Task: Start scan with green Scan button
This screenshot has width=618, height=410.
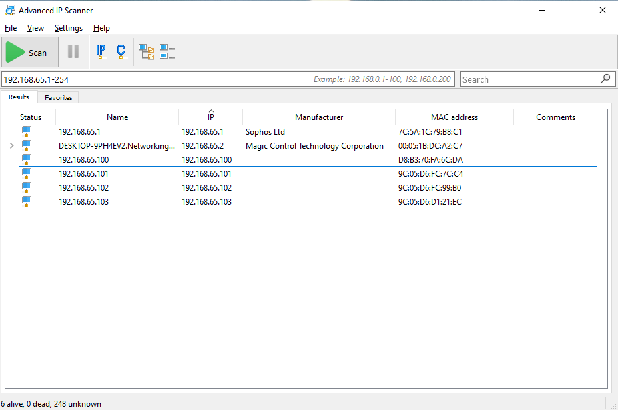Action: 30,52
